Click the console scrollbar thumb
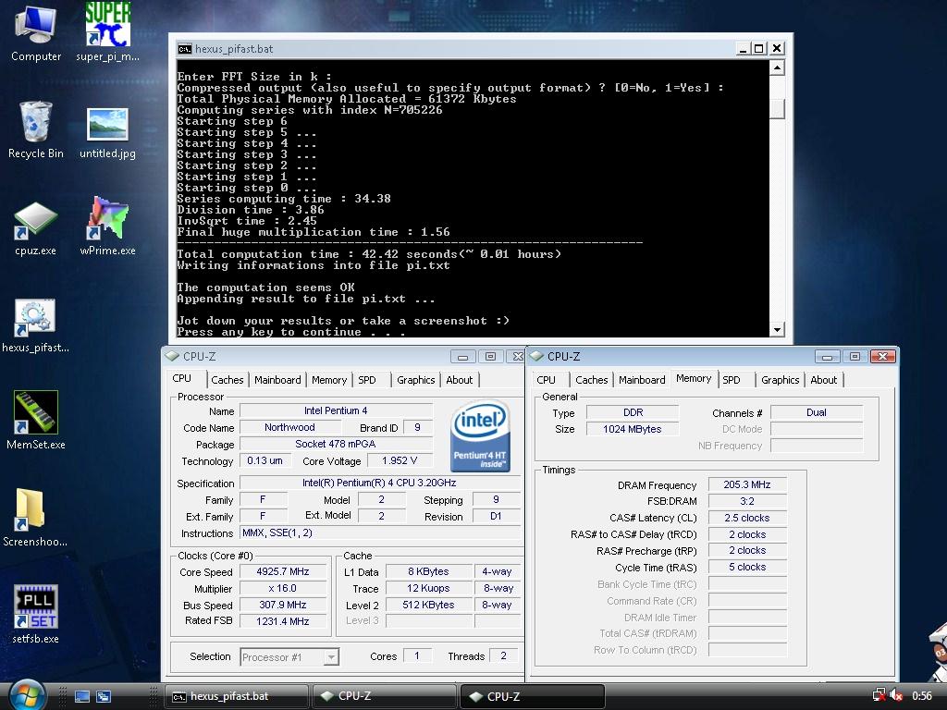This screenshot has width=947, height=710. tap(777, 108)
